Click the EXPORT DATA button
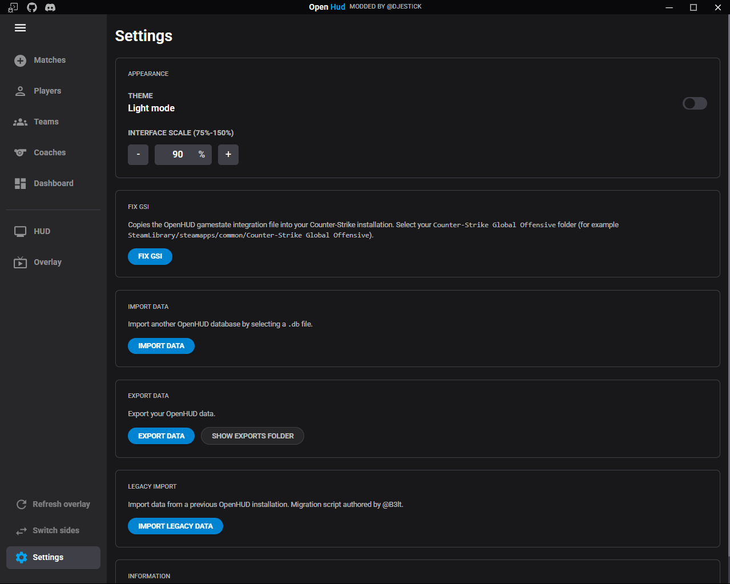 coord(161,436)
